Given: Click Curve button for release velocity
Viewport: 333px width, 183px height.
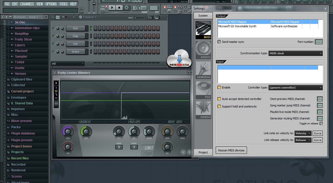Looking at the screenshot, I should coord(318,140).
